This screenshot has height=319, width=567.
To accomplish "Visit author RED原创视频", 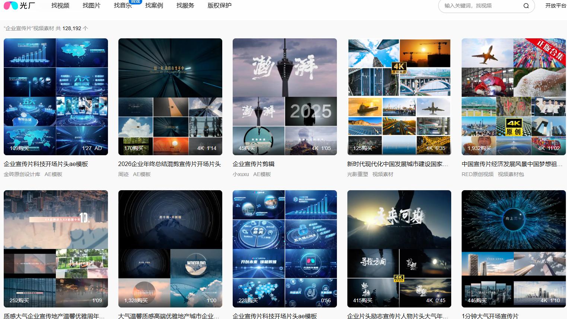I will pyautogui.click(x=478, y=174).
